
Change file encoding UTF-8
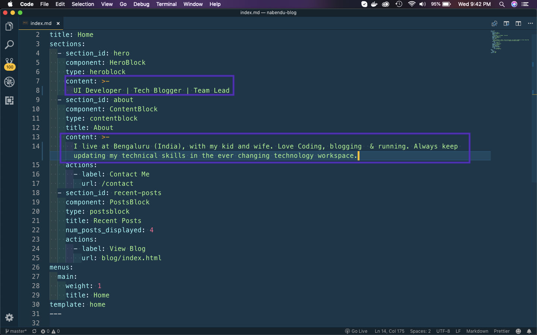click(443, 331)
